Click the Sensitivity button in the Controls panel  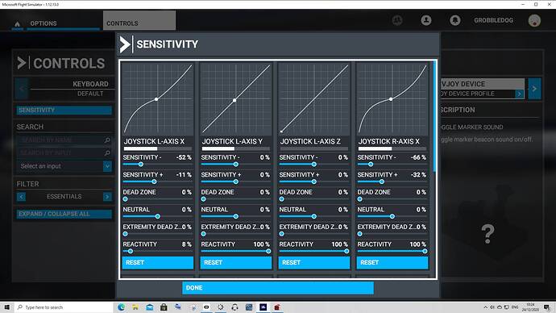point(64,111)
